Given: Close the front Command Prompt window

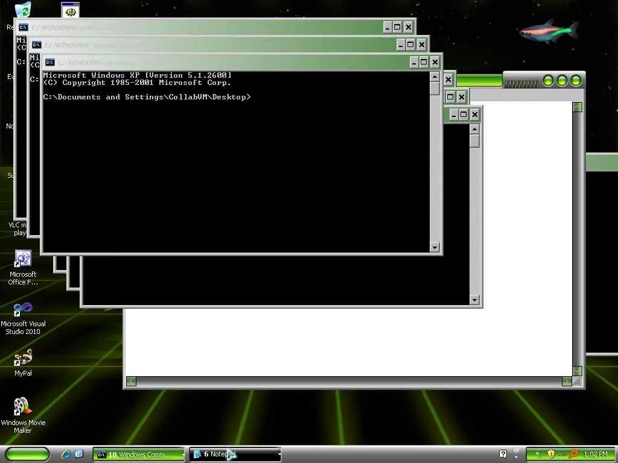Looking at the screenshot, I should 435,62.
